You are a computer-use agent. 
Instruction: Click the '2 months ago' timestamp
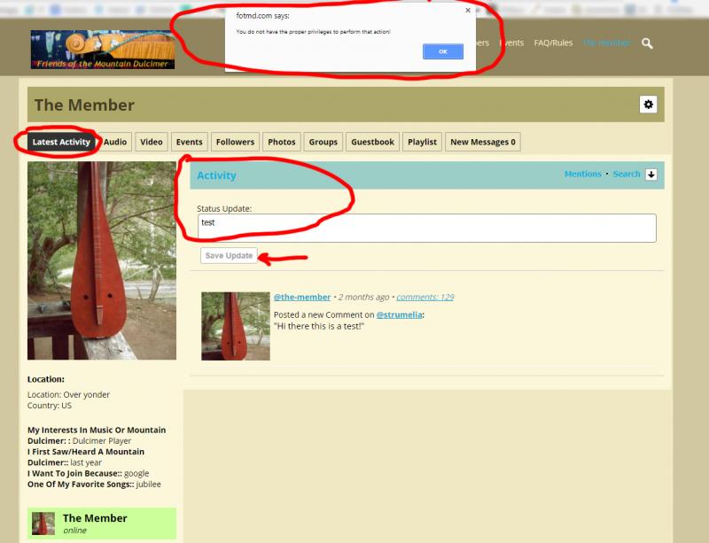pos(363,297)
